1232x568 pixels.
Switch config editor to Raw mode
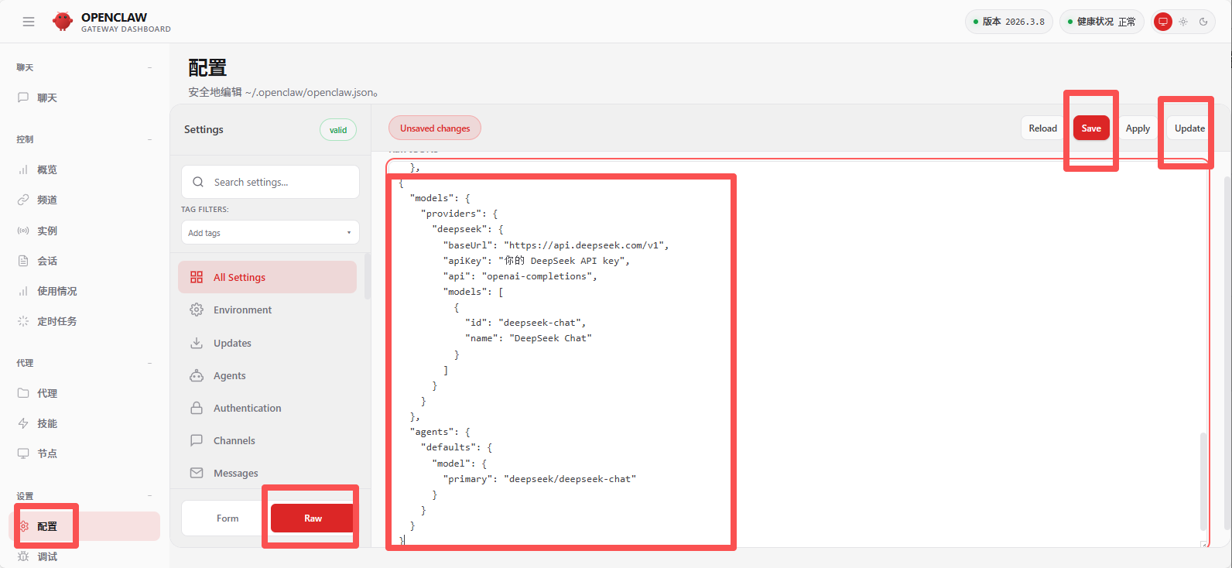[313, 518]
